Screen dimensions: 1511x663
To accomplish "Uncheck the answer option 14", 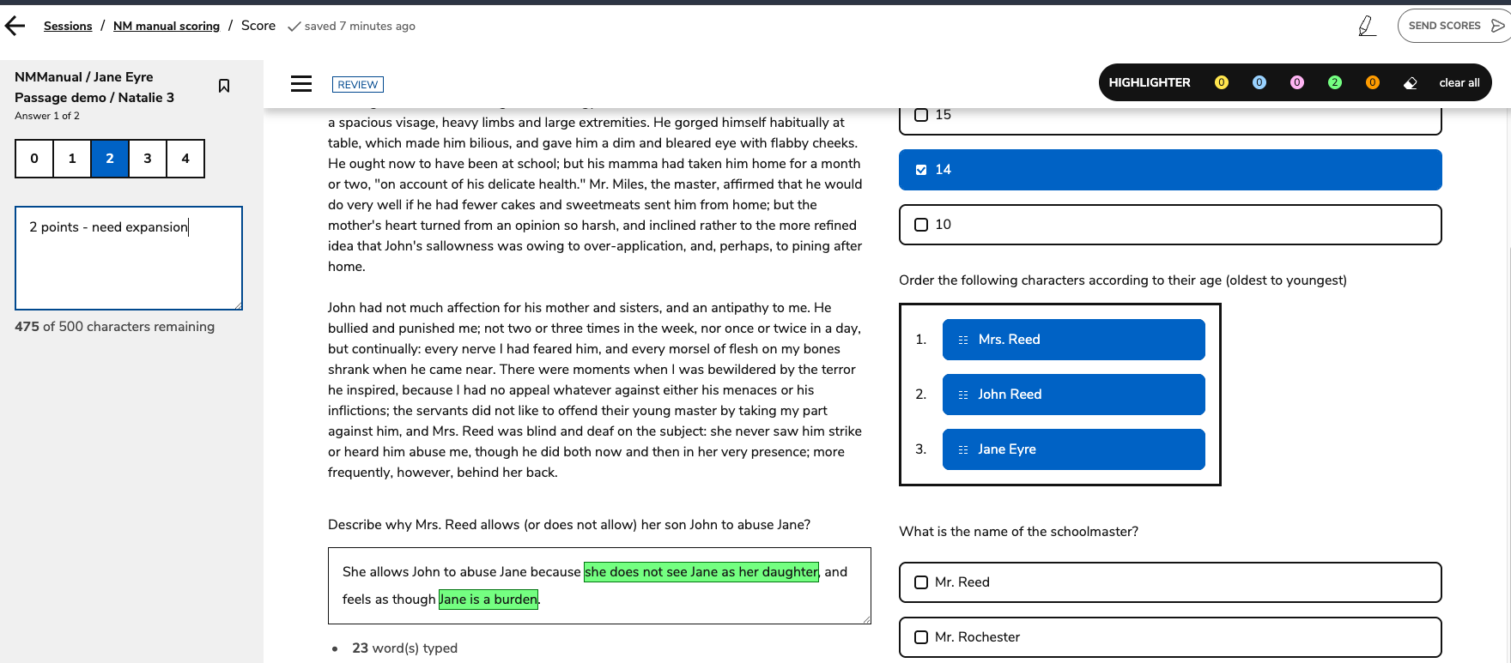I will click(921, 170).
